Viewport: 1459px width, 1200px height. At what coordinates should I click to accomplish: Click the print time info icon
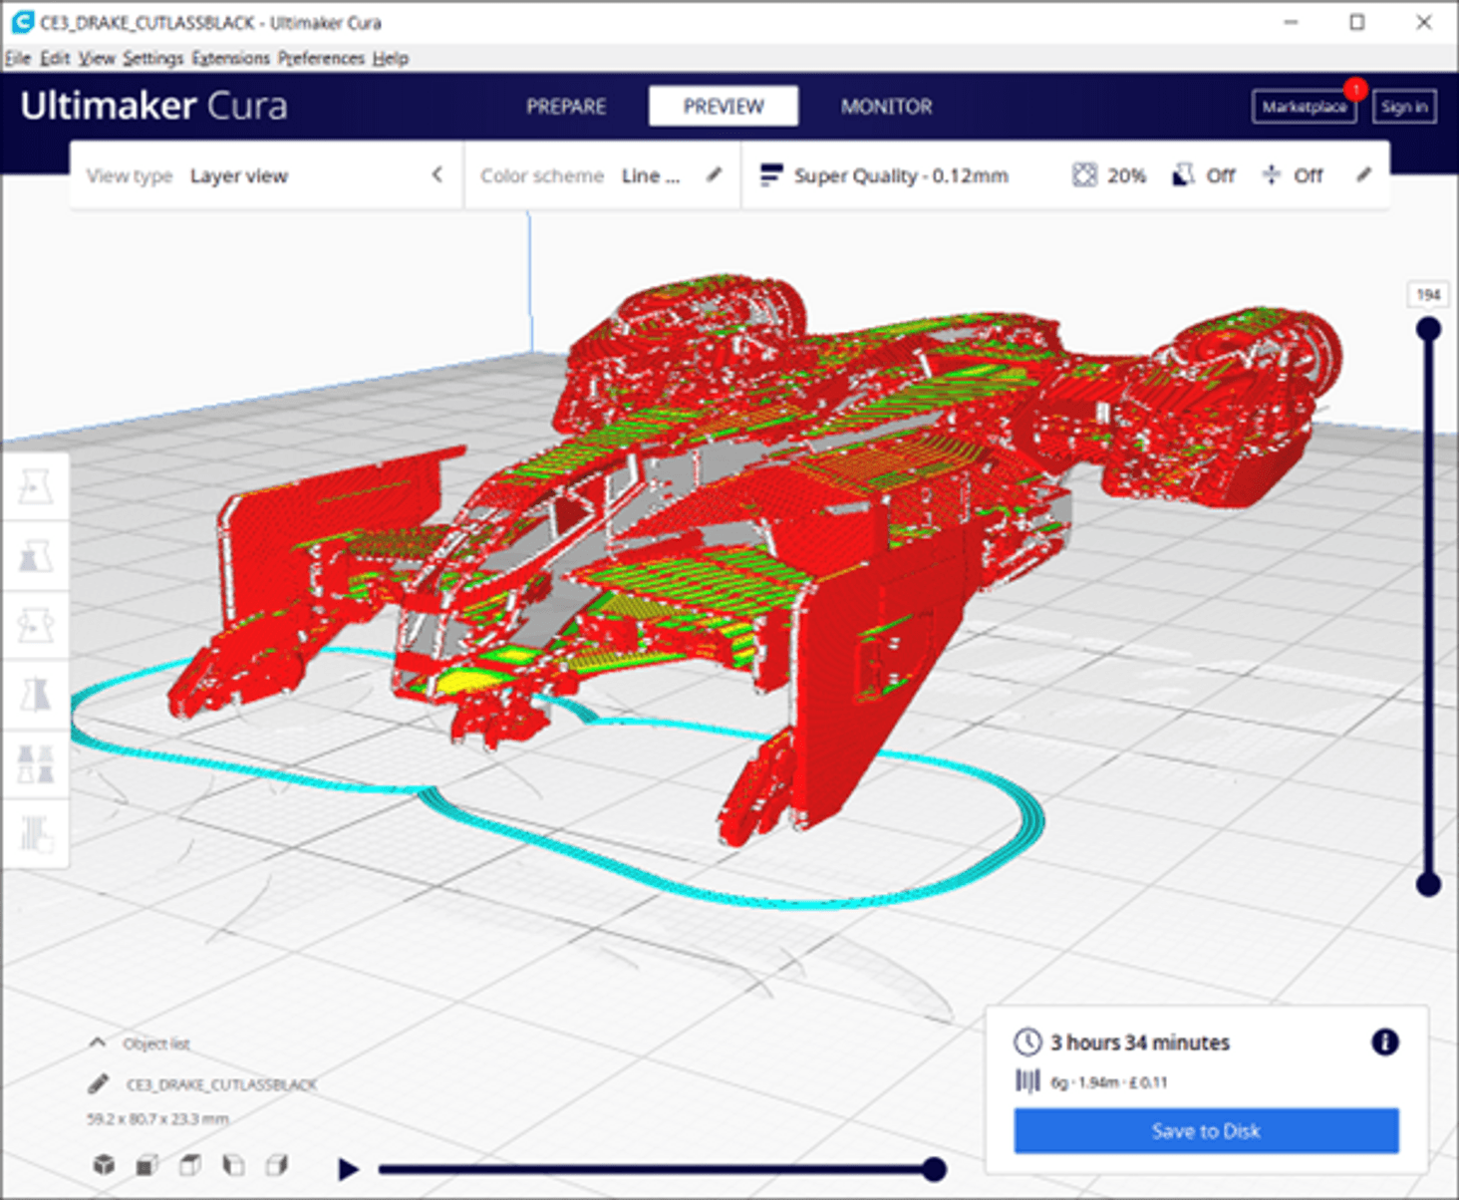(x=1384, y=1043)
